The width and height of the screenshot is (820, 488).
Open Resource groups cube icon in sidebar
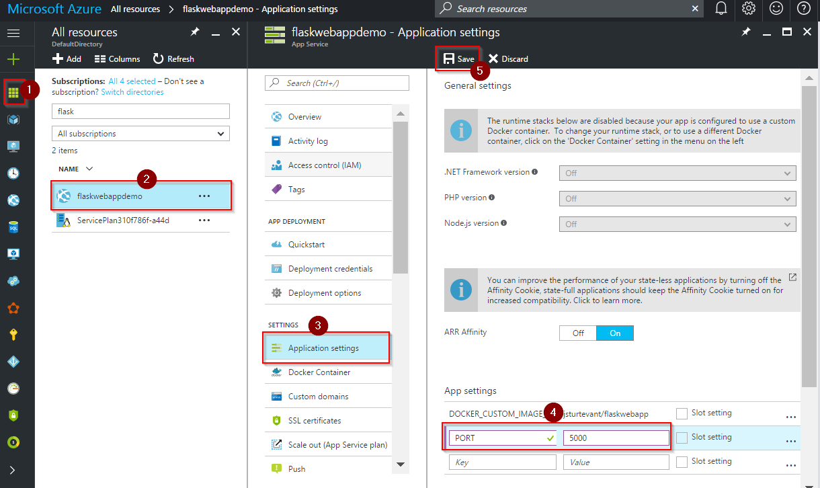tap(13, 120)
